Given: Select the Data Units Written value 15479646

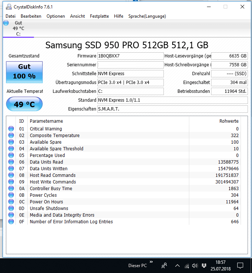Looking at the screenshot, I should [x=228, y=168].
